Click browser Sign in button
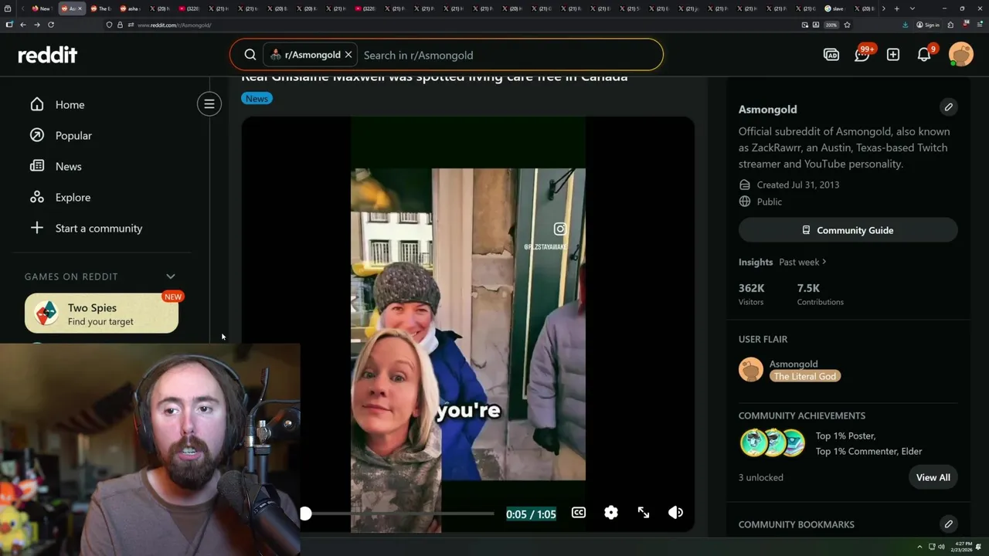 [x=928, y=25]
